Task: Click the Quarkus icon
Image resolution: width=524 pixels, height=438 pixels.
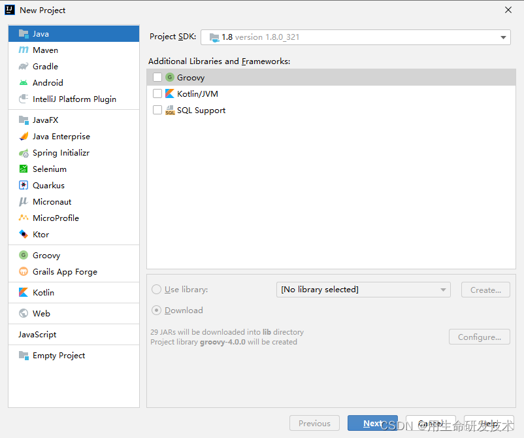Action: click(x=24, y=185)
